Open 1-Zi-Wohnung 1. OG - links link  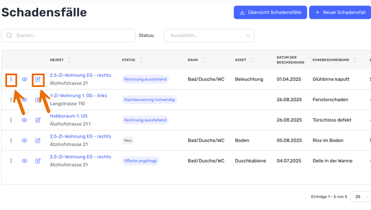click(x=78, y=96)
